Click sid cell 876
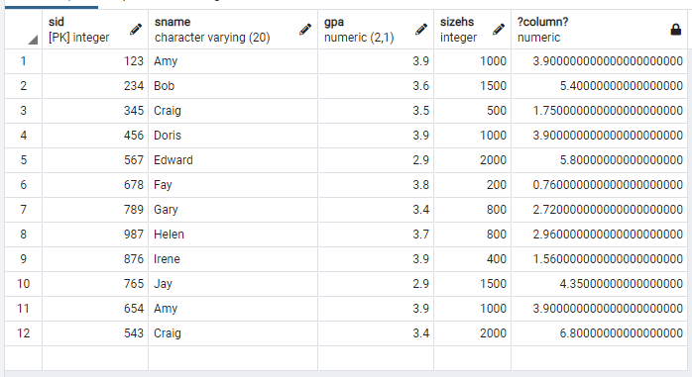The image size is (692, 377). point(95,258)
